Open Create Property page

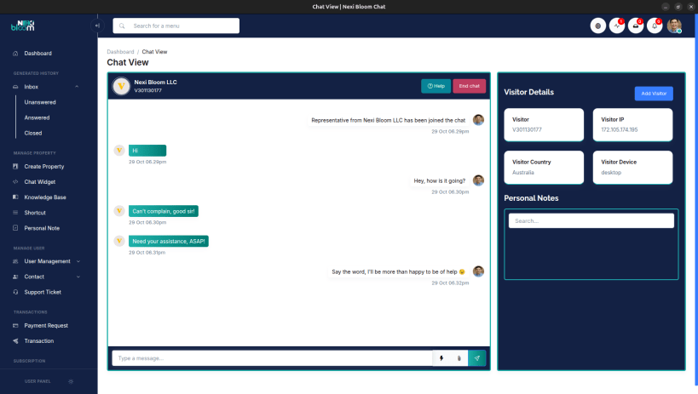[x=44, y=166]
